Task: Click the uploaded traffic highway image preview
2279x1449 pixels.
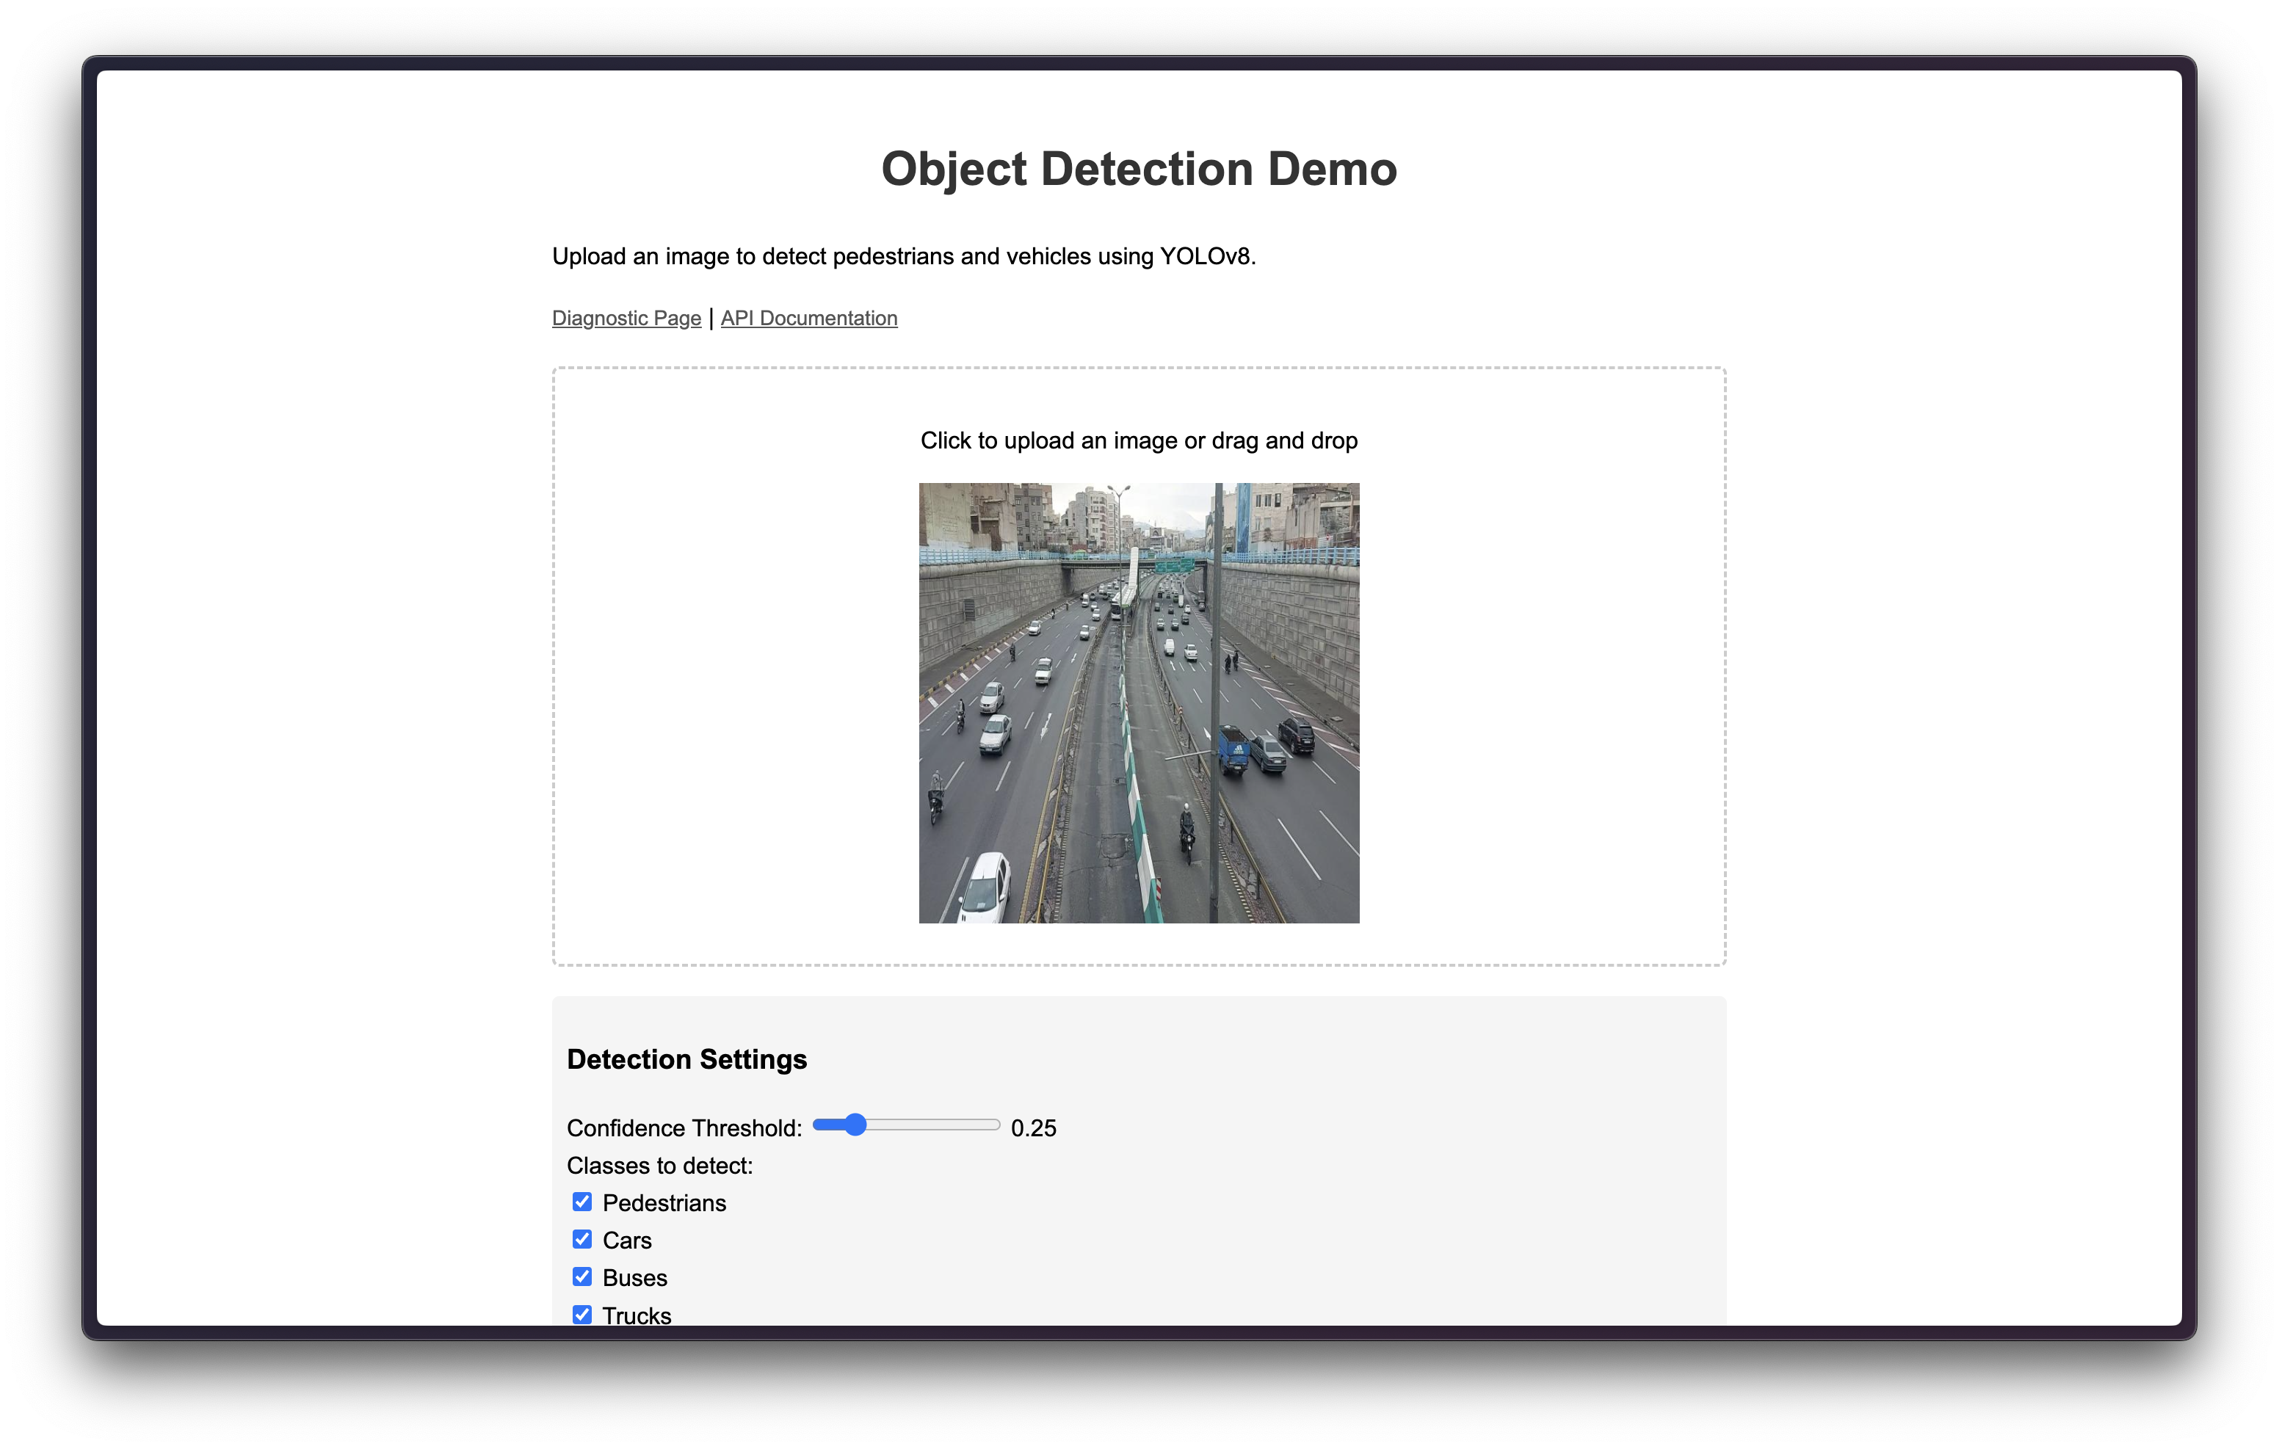Action: click(x=1139, y=702)
